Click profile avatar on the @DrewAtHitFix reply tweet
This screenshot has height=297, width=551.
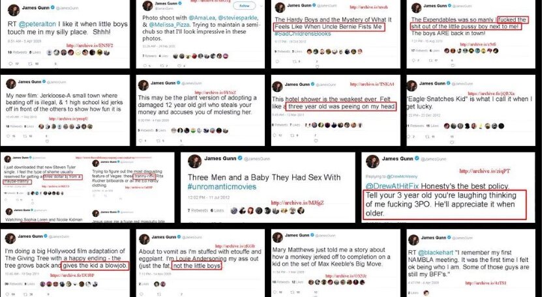372,161
